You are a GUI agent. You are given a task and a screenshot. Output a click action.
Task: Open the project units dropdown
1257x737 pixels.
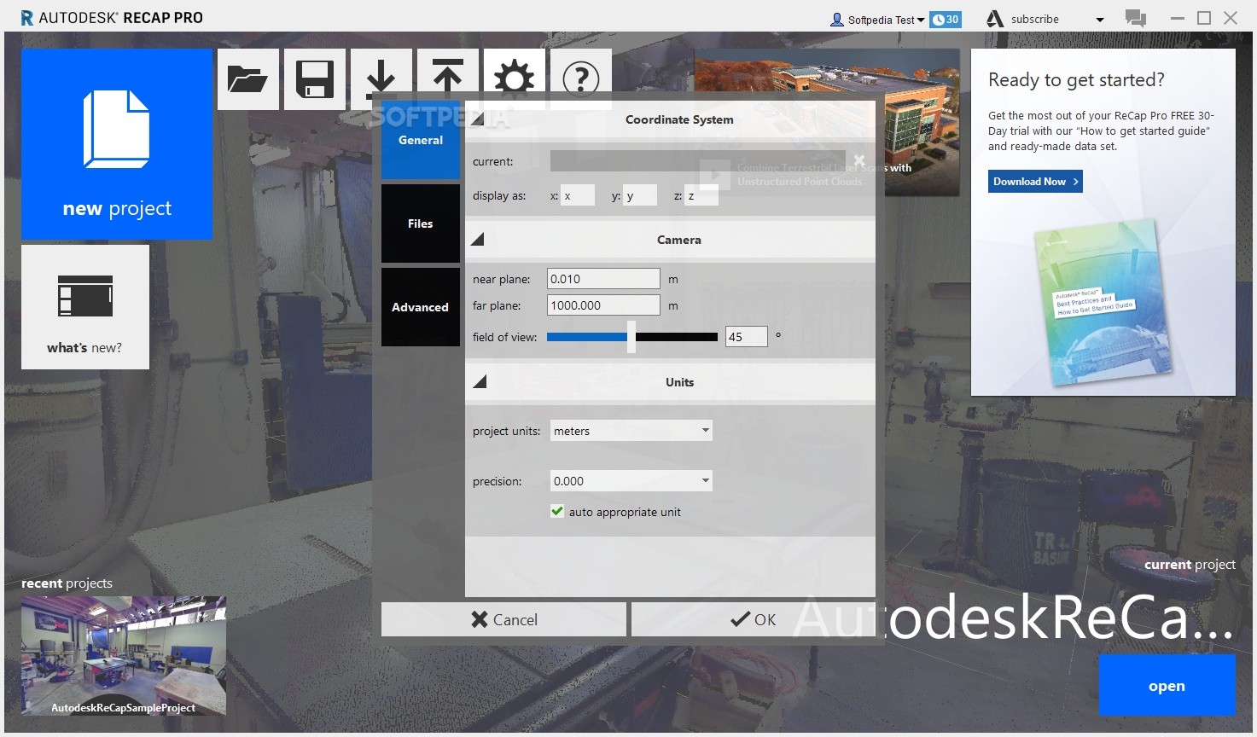click(631, 431)
